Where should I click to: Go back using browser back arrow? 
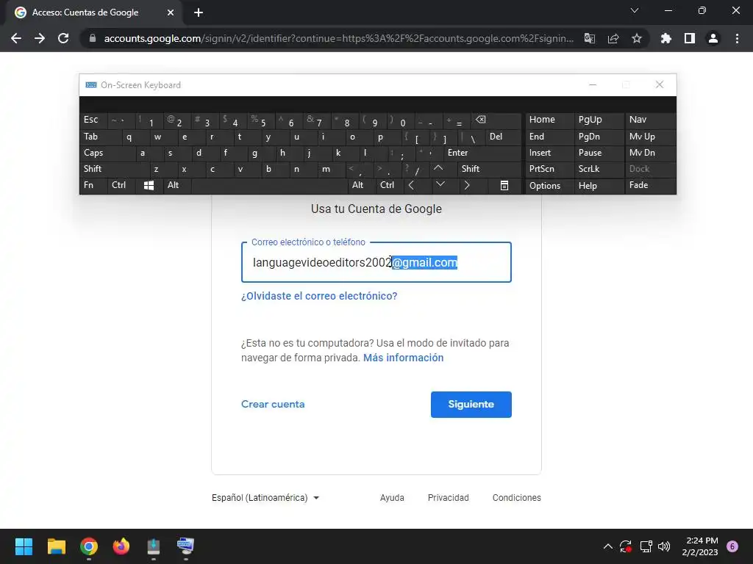point(16,38)
